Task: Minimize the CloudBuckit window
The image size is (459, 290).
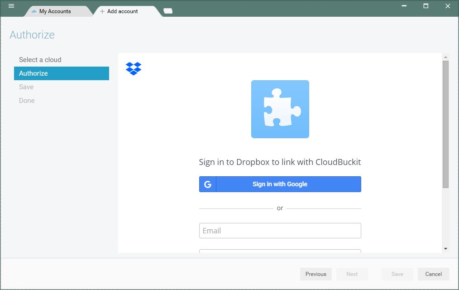Action: pyautogui.click(x=404, y=6)
